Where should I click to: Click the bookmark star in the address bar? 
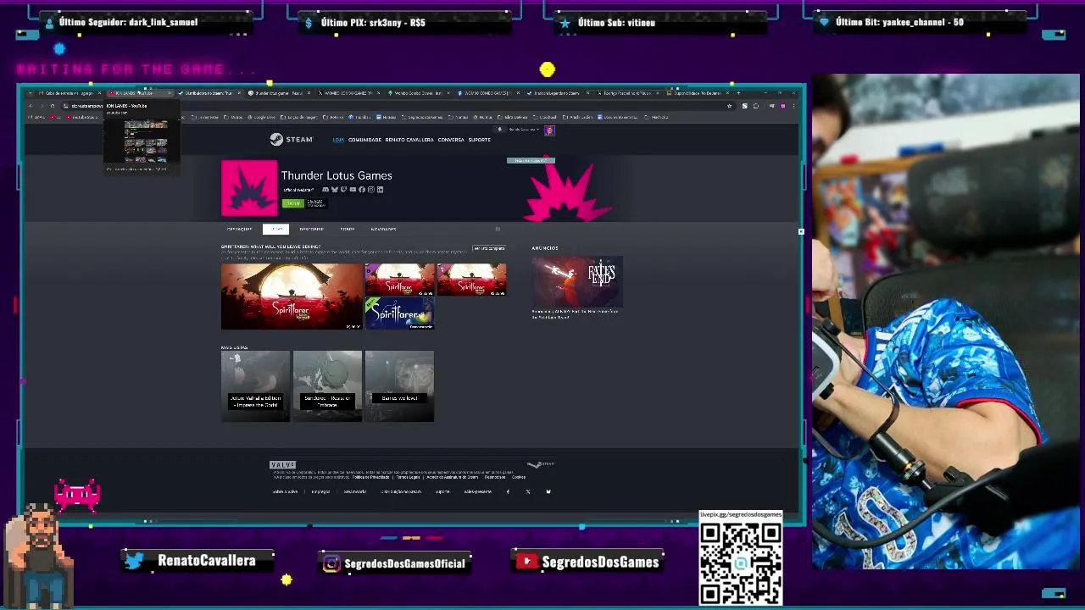point(729,106)
